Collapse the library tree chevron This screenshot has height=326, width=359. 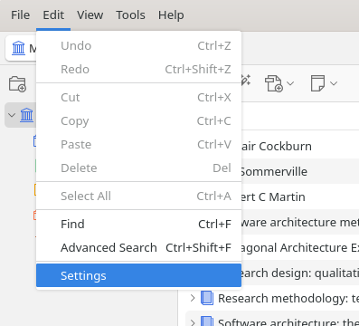(x=12, y=115)
